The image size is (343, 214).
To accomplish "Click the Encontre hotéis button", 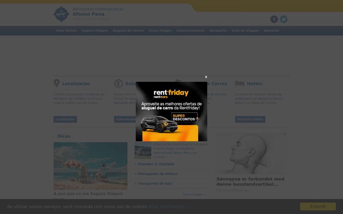I will click(x=250, y=119).
